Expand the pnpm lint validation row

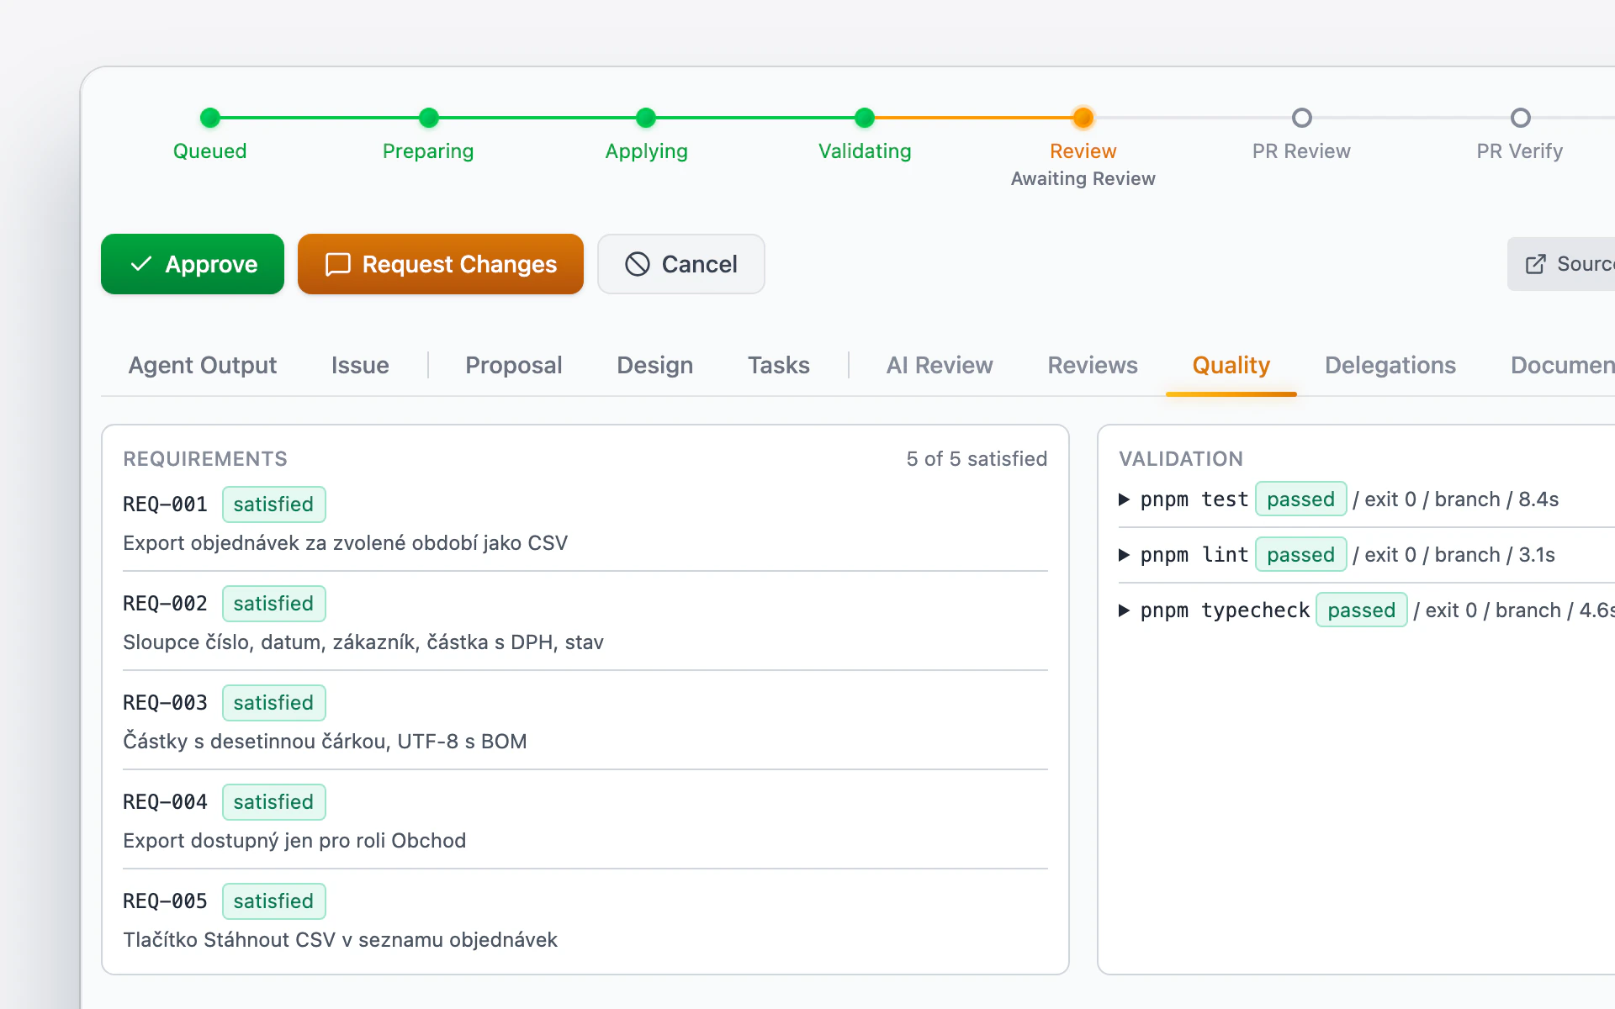1124,555
